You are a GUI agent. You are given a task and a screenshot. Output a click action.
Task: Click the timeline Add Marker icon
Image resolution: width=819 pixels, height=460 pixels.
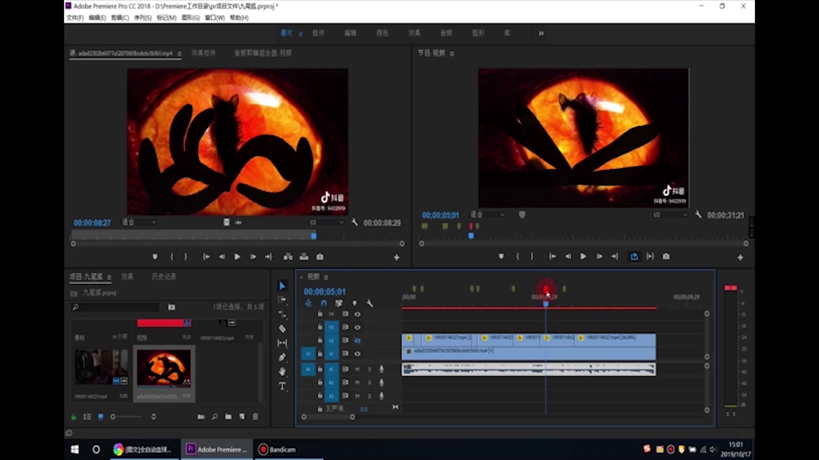point(354,303)
